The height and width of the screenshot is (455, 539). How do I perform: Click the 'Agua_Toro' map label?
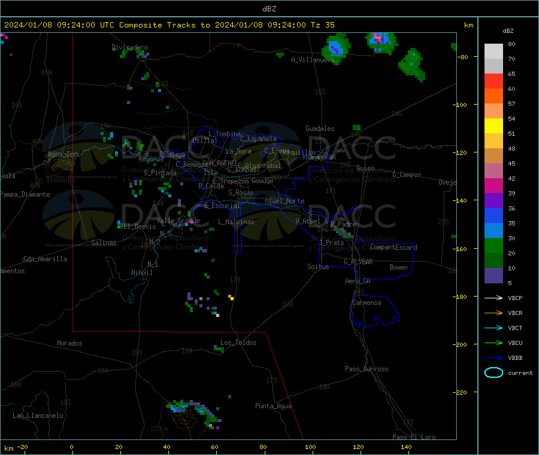point(64,154)
